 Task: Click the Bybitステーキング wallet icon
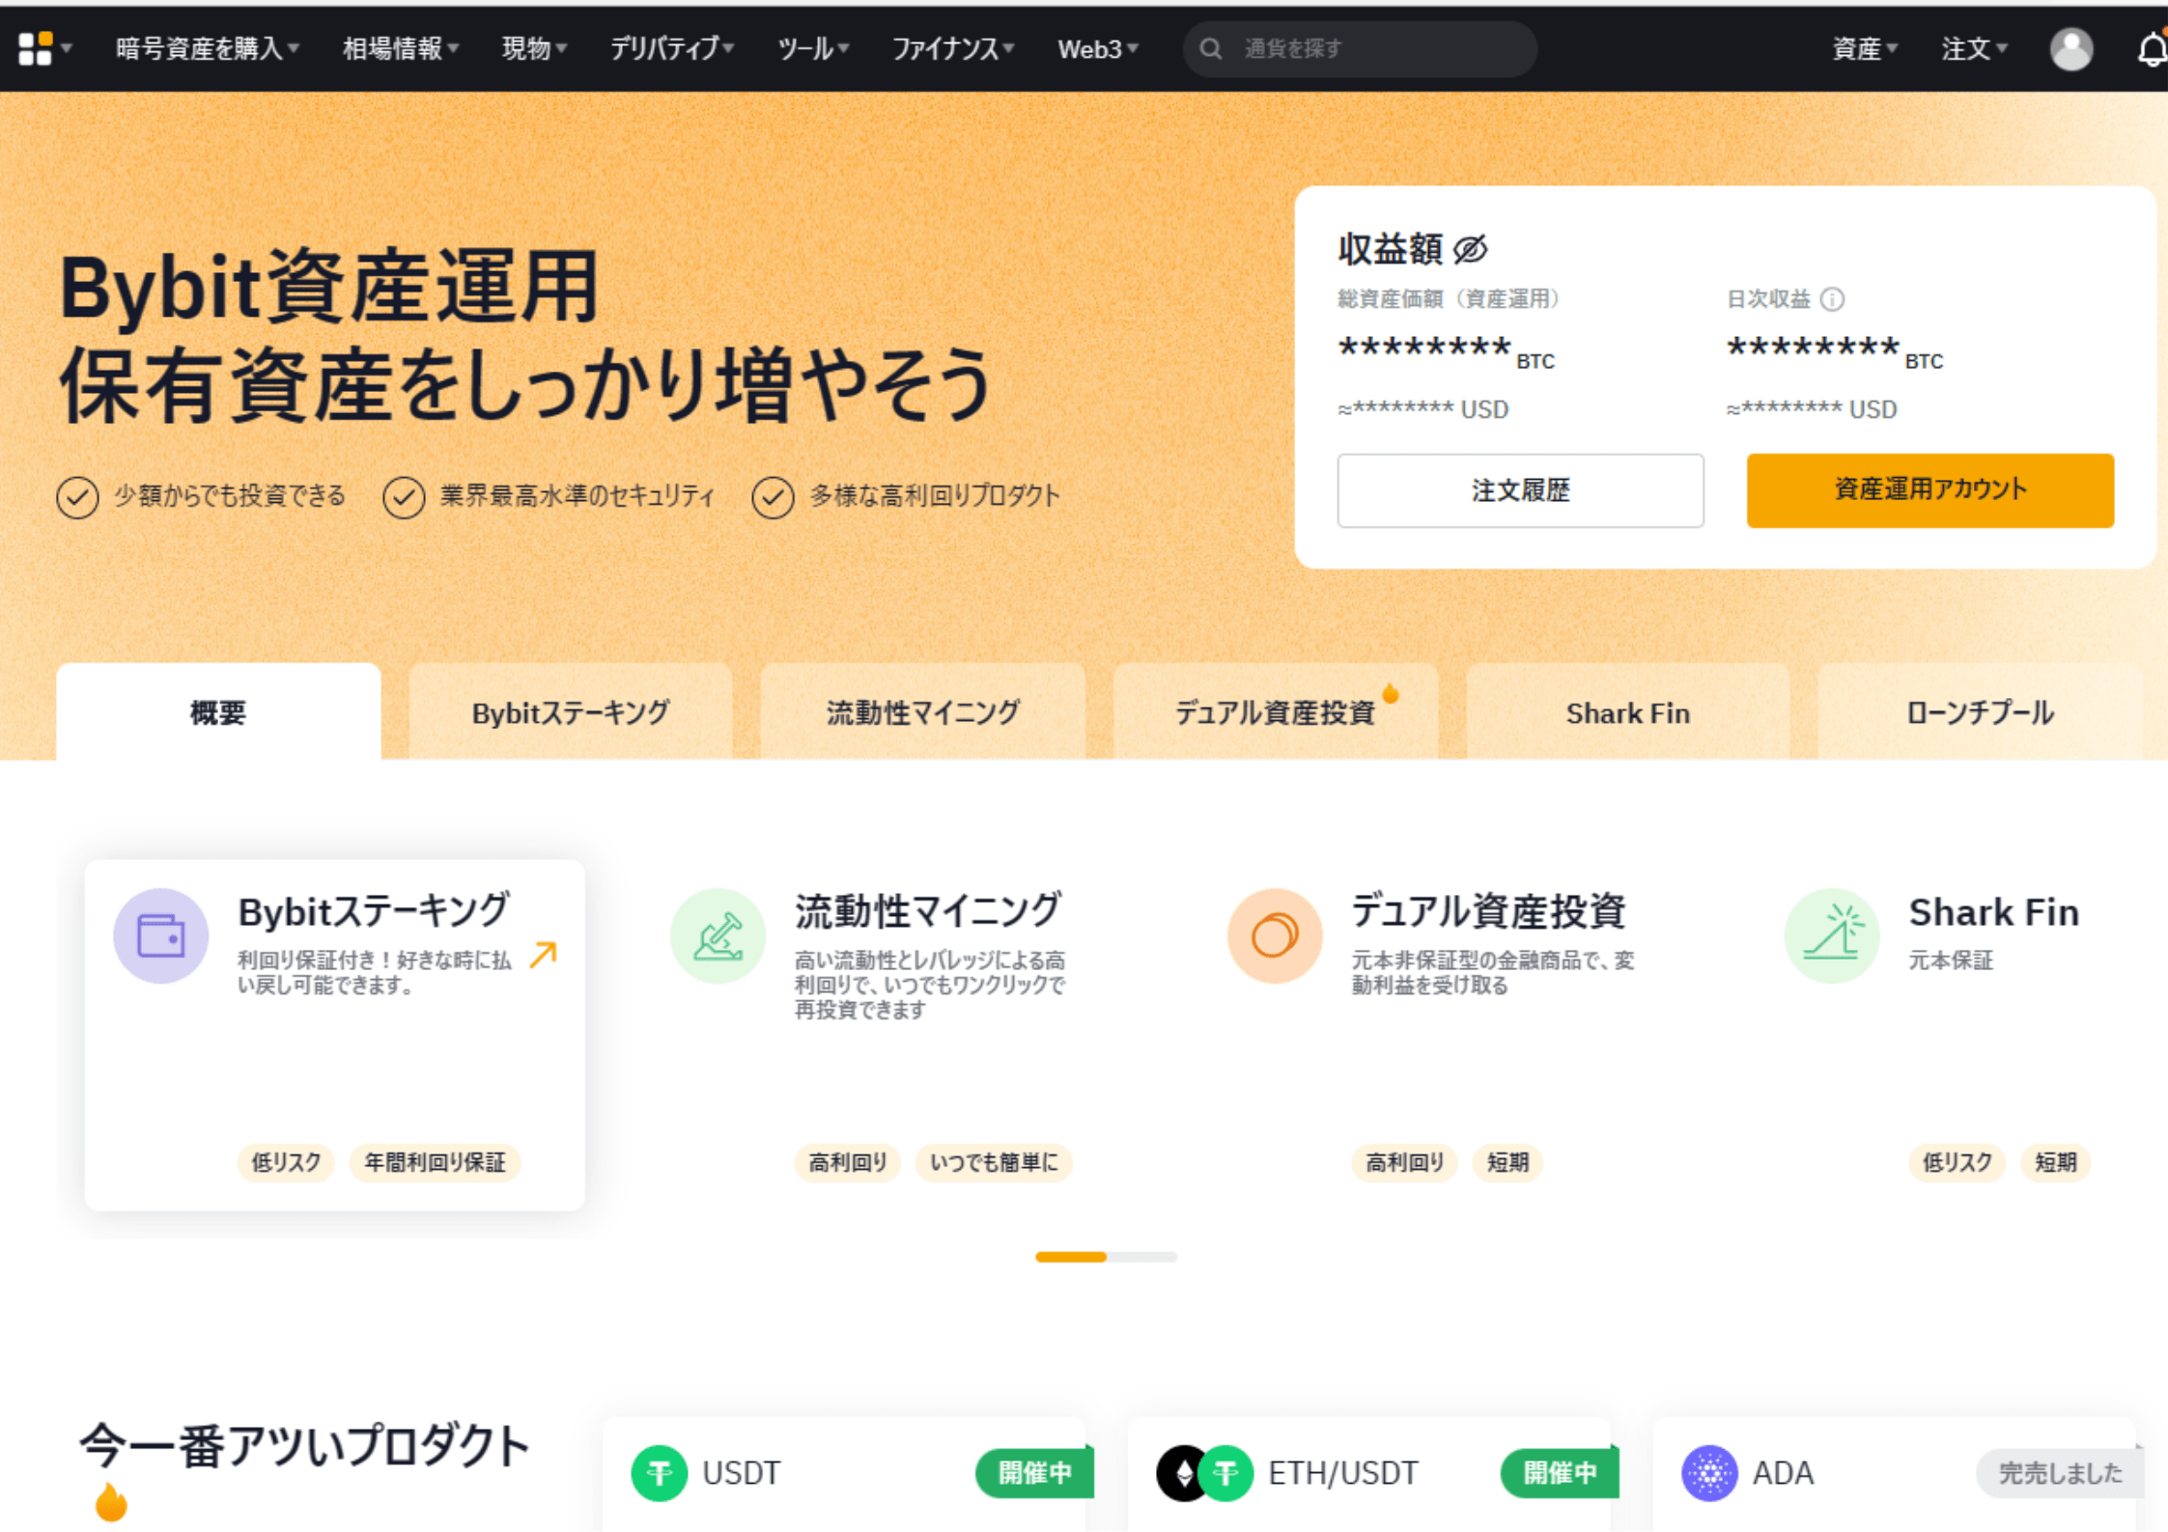(160, 935)
